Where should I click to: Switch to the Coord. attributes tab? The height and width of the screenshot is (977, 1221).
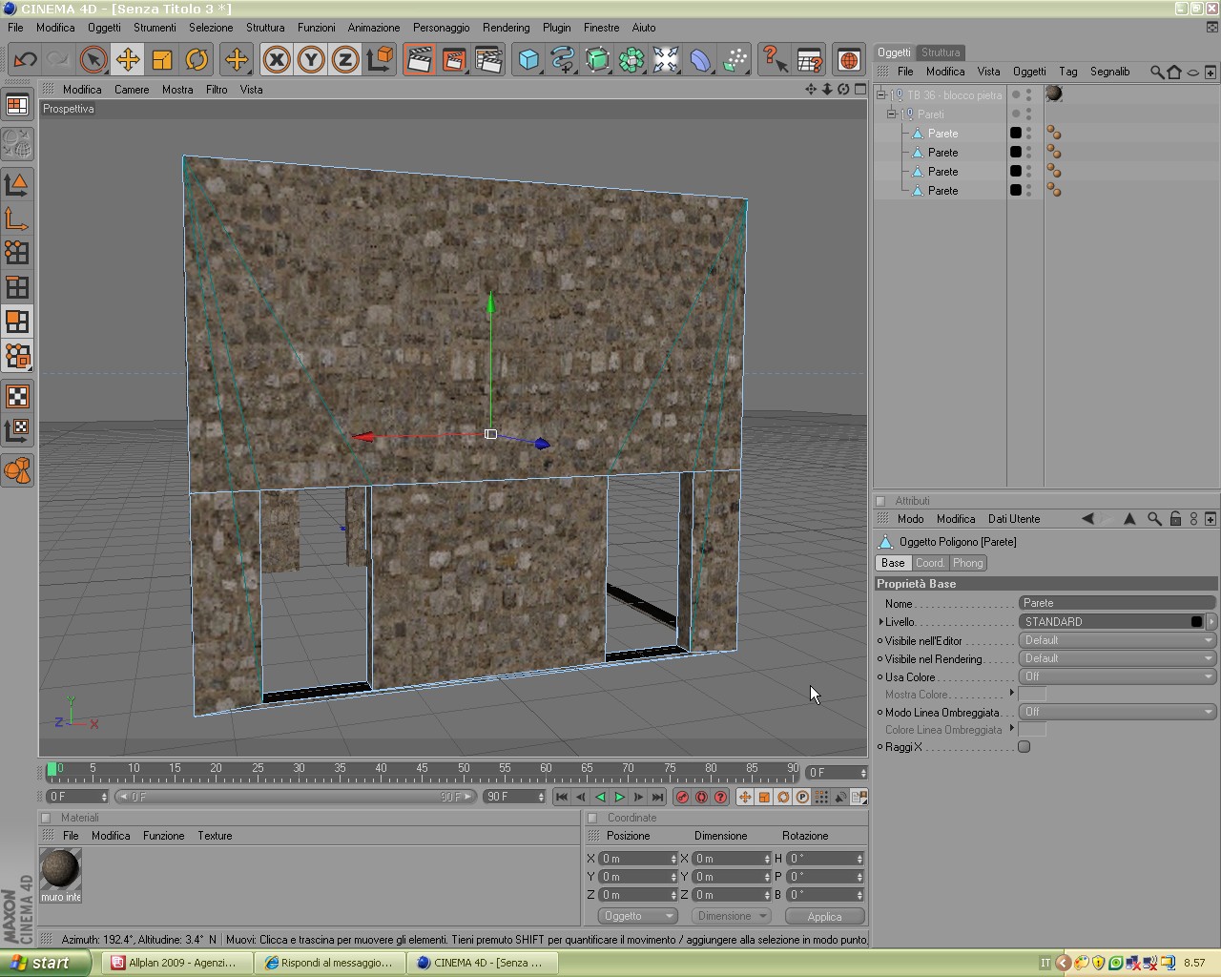[x=930, y=563]
